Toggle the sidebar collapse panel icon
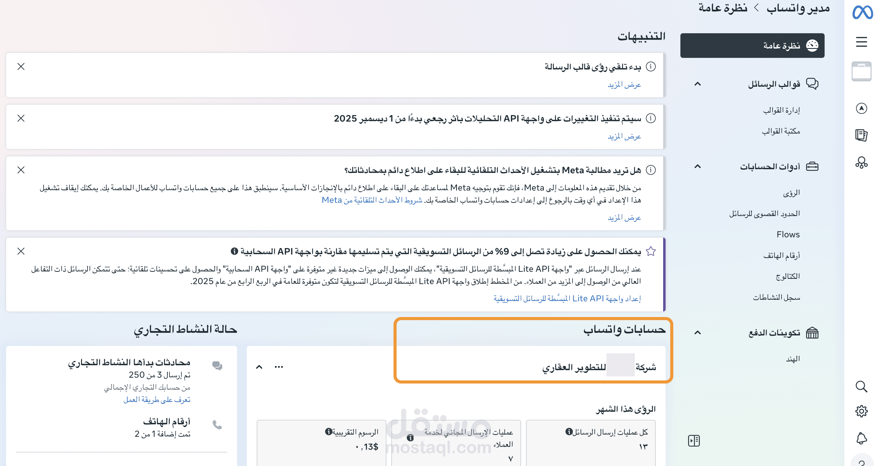 [694, 440]
